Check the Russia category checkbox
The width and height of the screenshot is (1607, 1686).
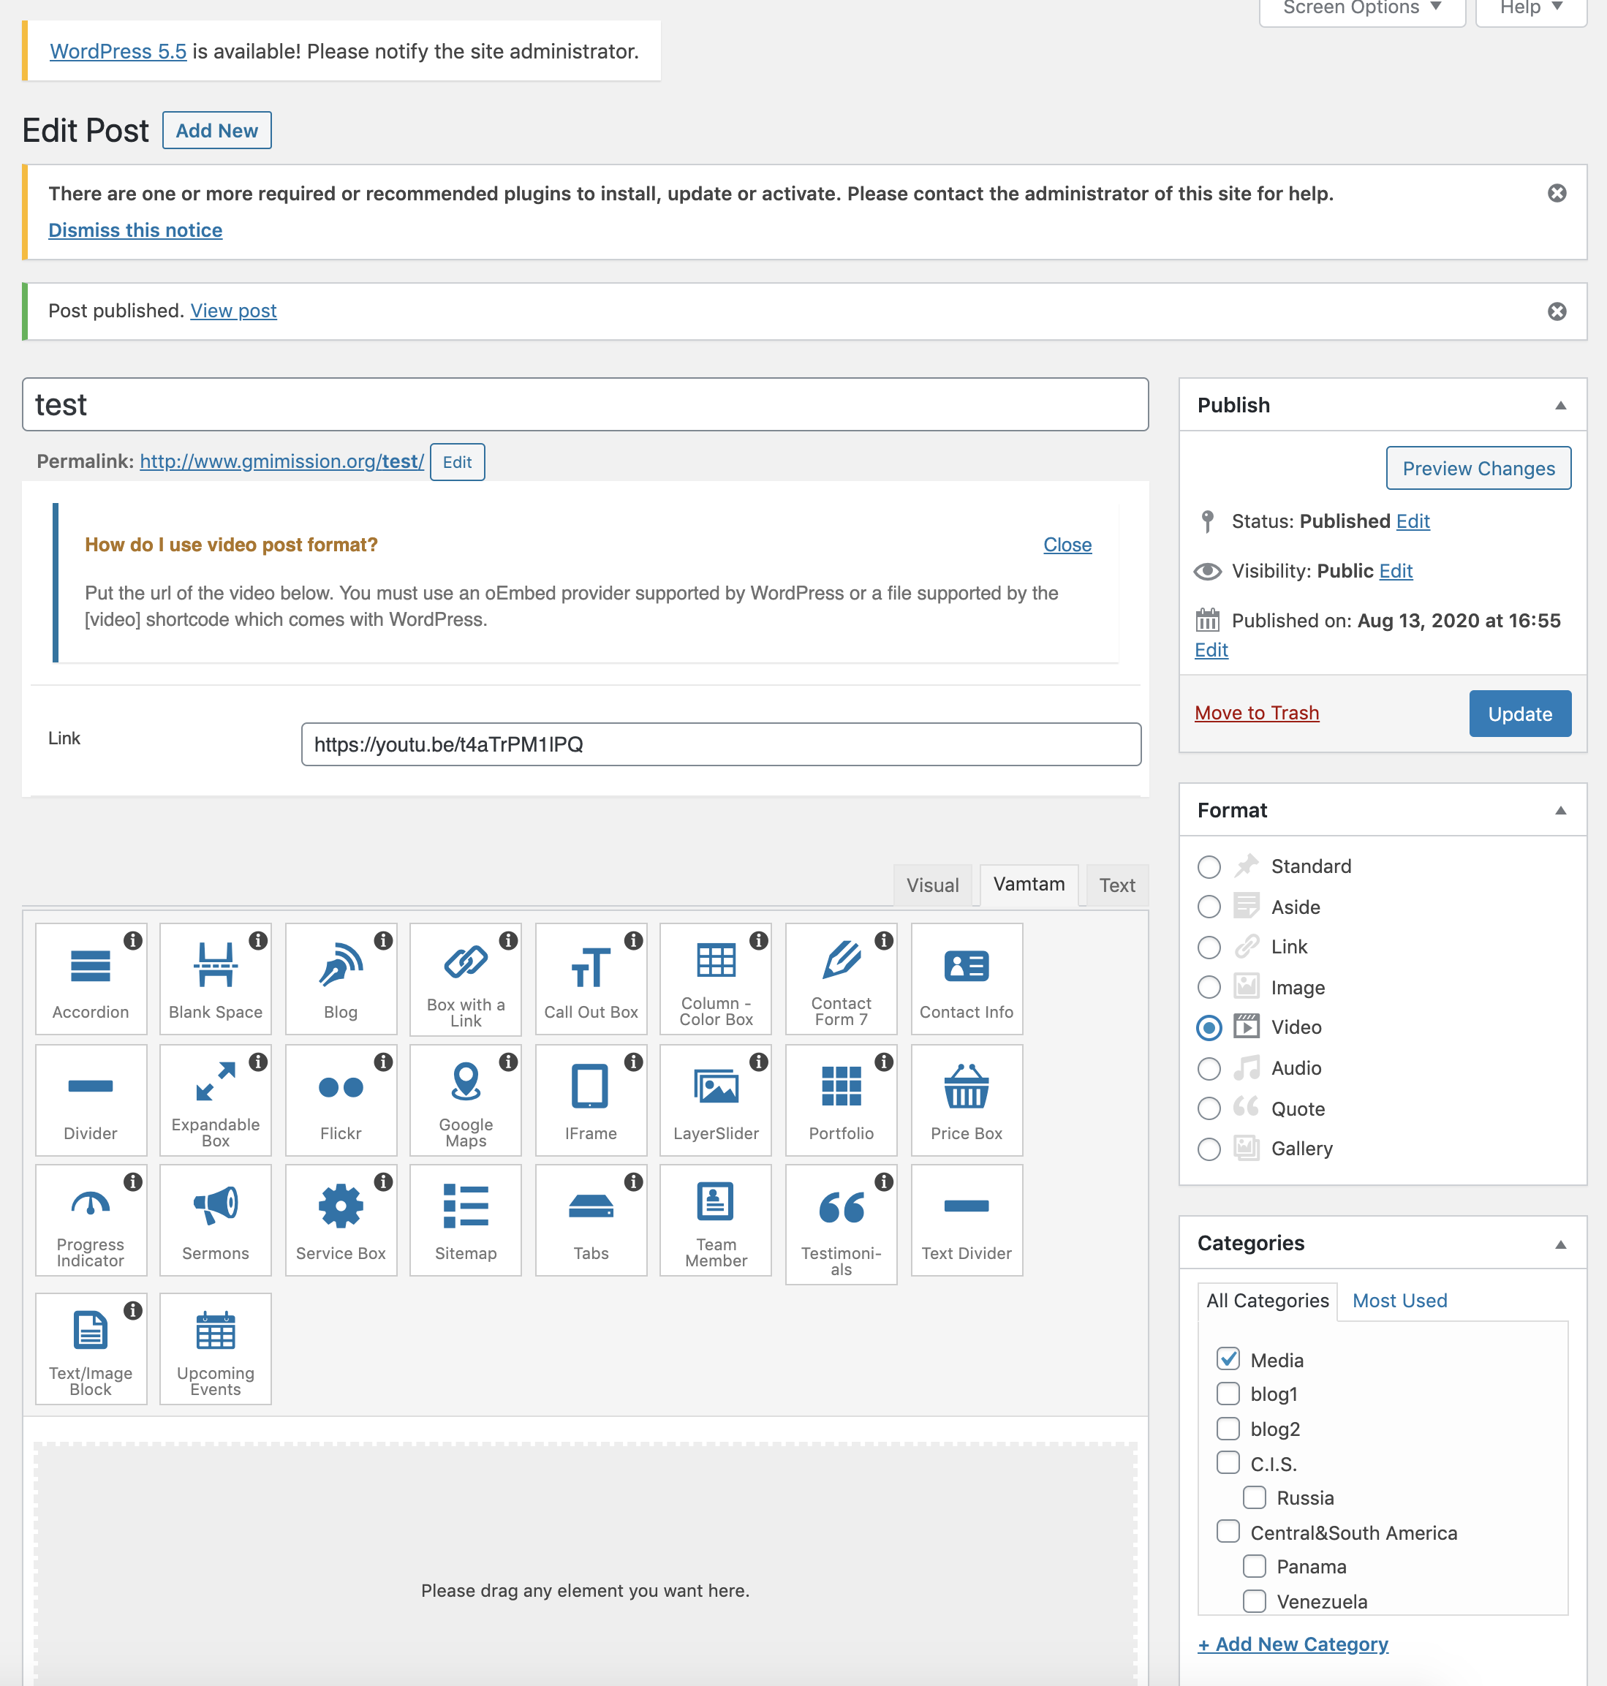1254,1497
